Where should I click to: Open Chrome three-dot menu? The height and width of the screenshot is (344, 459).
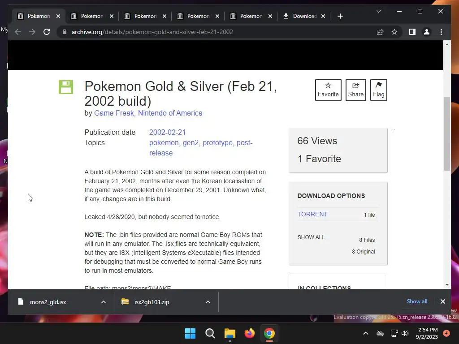441,32
